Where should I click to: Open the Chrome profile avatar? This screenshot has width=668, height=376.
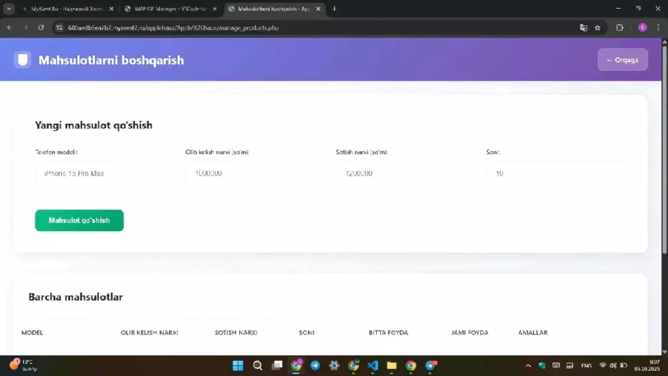[x=642, y=28]
